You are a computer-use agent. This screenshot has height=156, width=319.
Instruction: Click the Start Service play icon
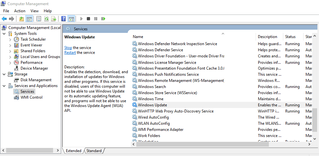tap(81, 19)
